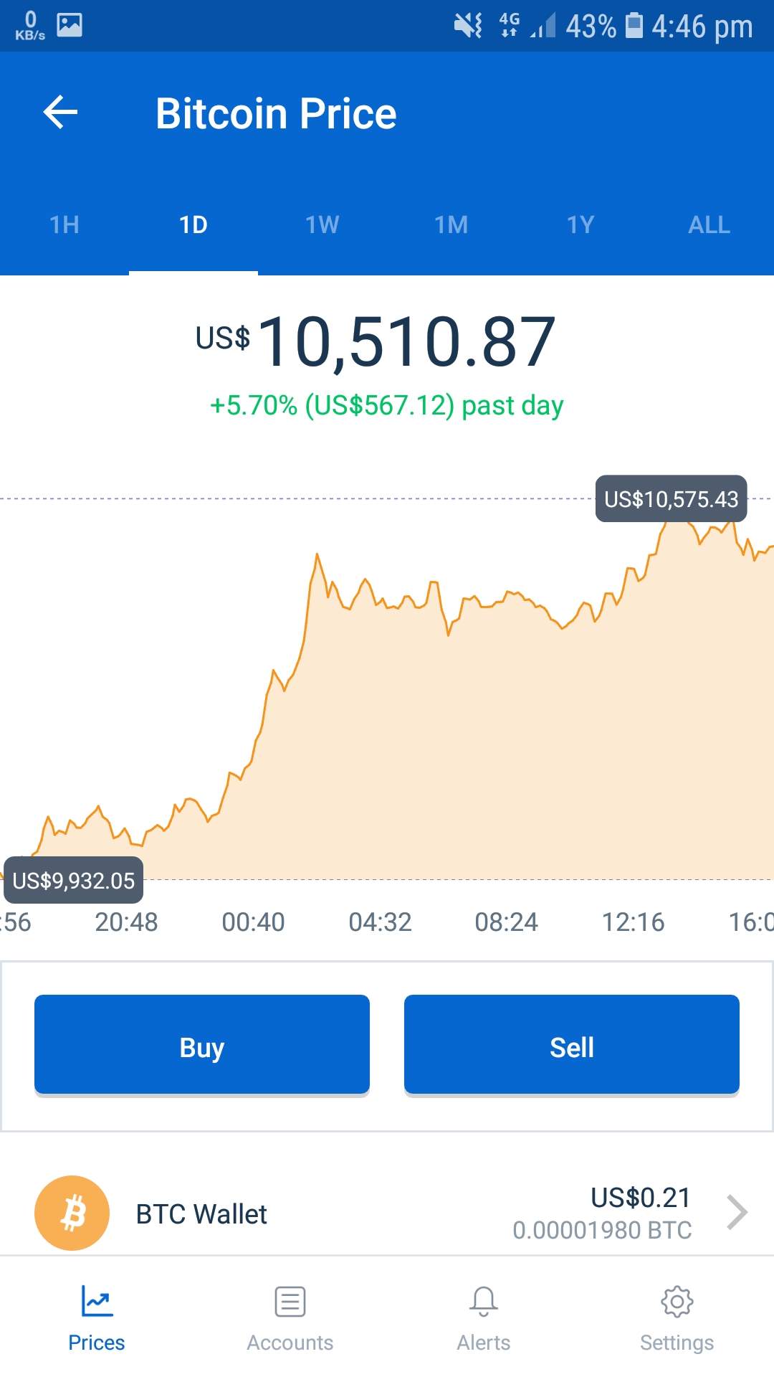Select the 1D time range tab
This screenshot has height=1377, width=774.
click(193, 225)
